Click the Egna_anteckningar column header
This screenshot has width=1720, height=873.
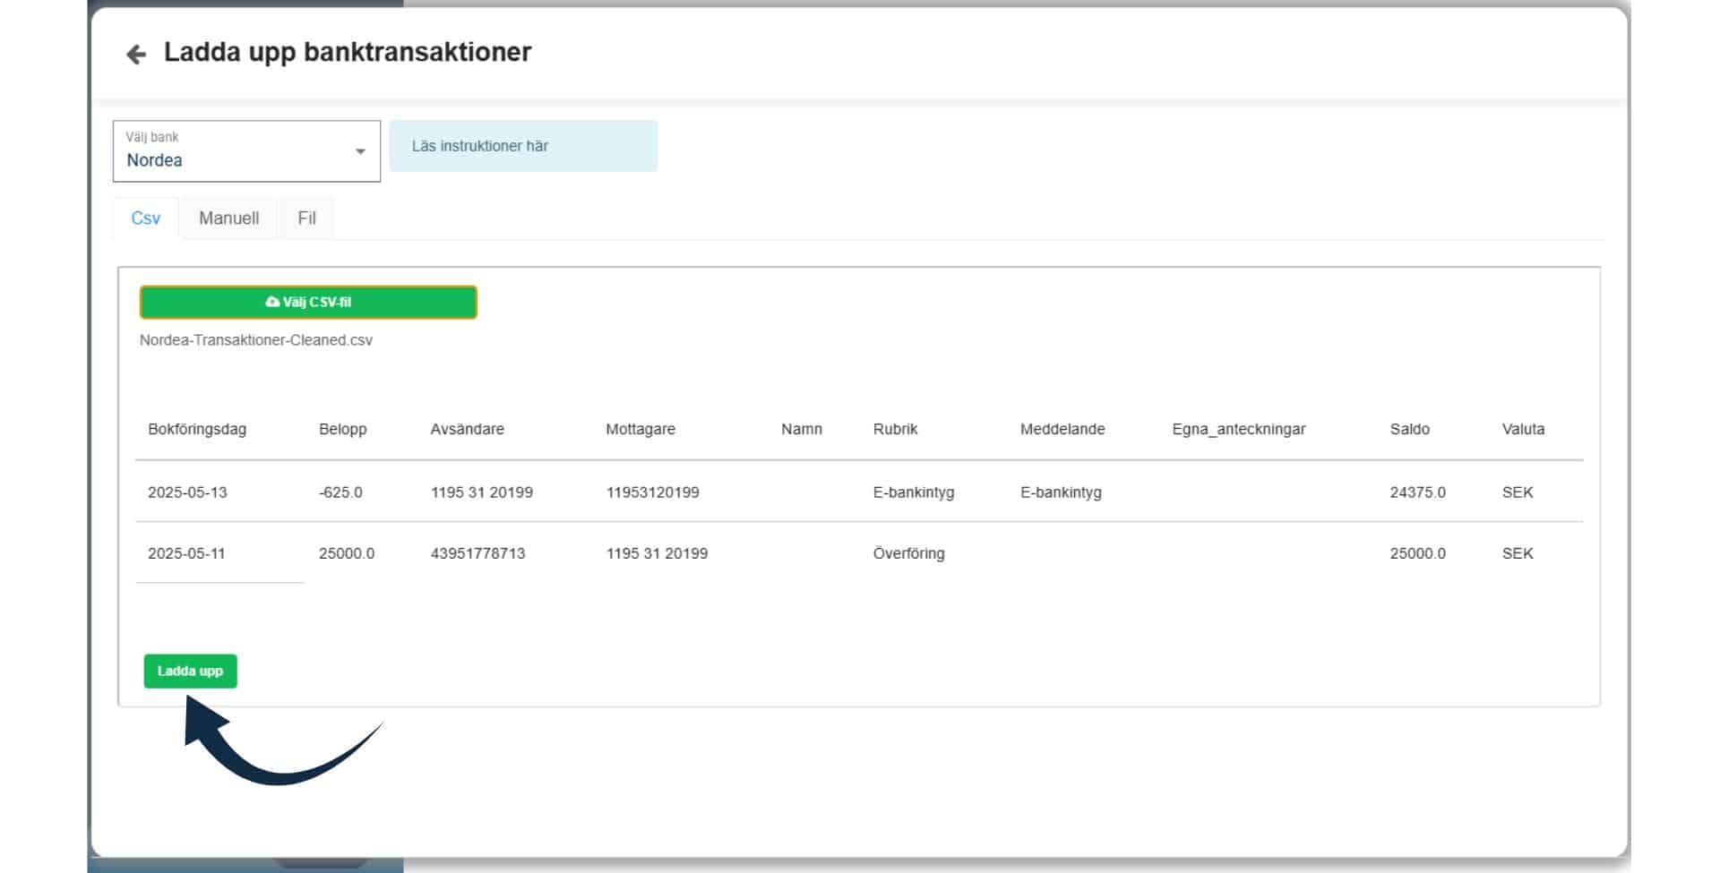(1239, 429)
